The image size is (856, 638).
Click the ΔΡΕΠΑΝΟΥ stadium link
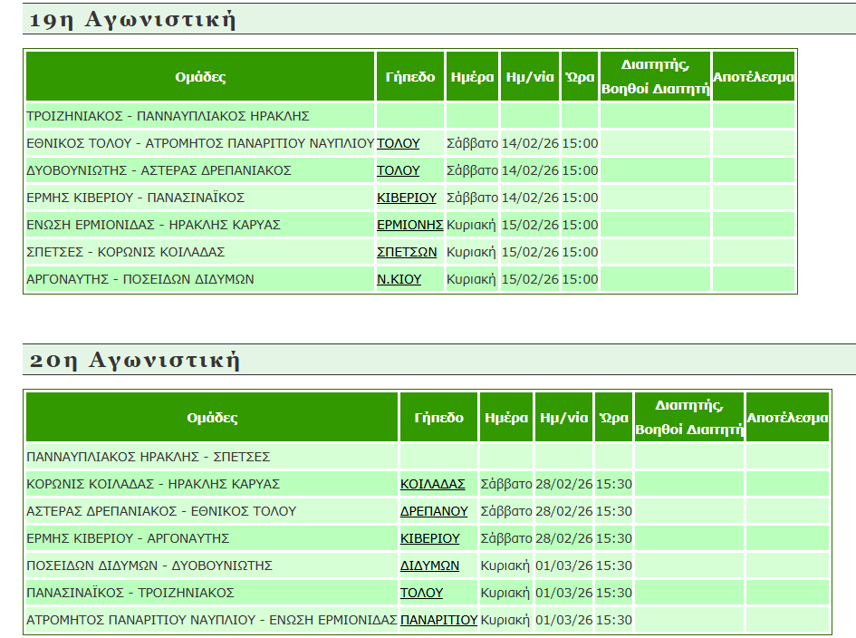pos(434,511)
